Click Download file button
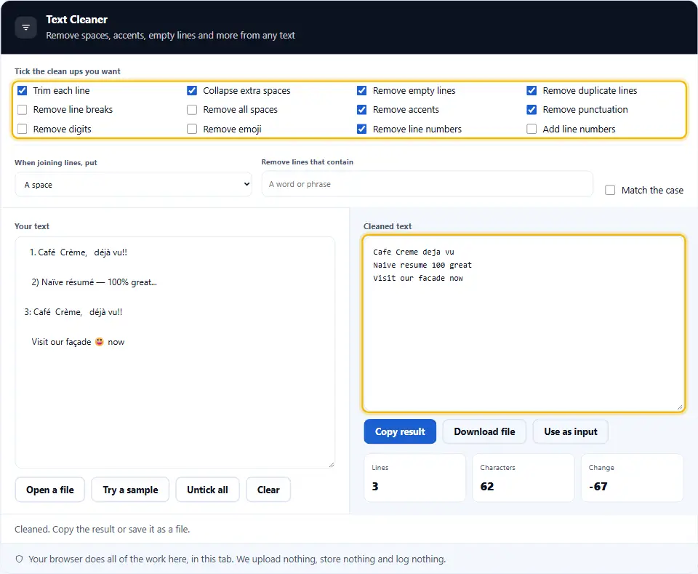 (484, 431)
